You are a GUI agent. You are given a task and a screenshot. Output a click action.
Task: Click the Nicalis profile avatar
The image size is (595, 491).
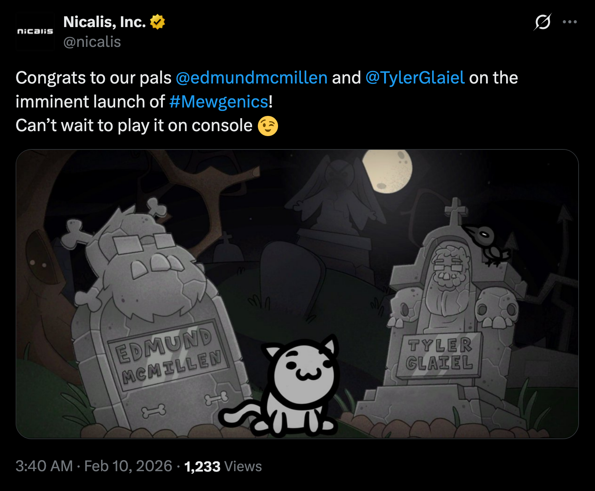[x=34, y=31]
